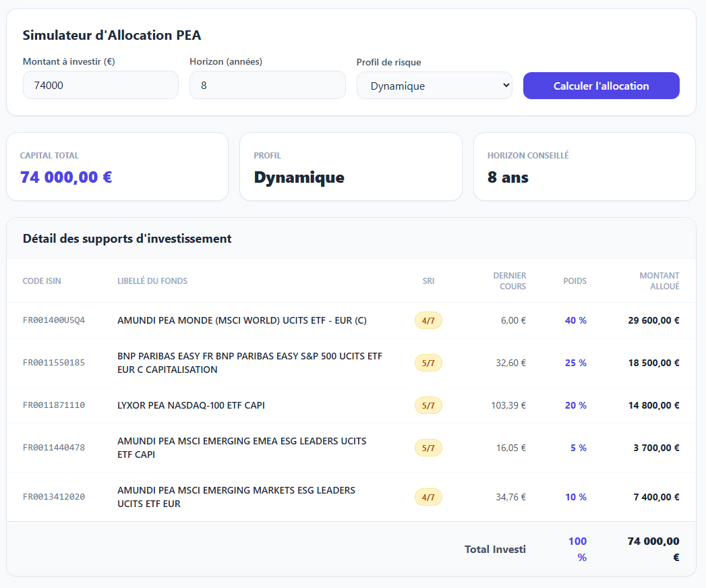Click the 10 % weight value
Viewport: 706px width, 588px height.
(x=576, y=496)
